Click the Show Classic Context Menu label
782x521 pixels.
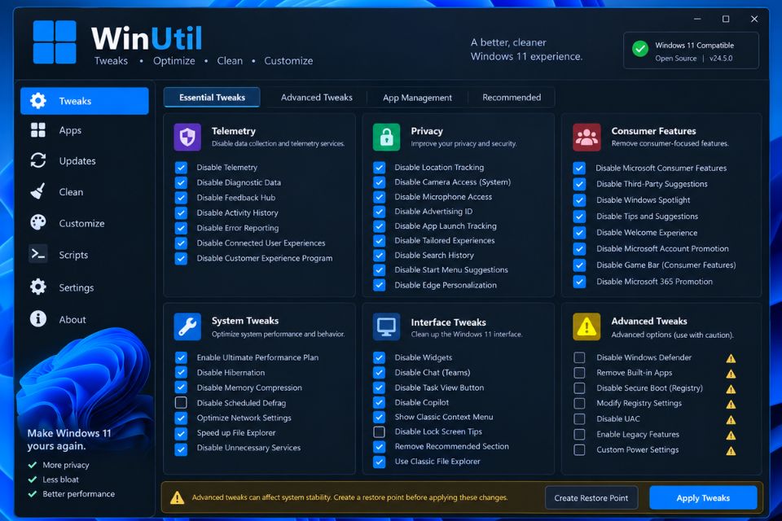tap(444, 417)
